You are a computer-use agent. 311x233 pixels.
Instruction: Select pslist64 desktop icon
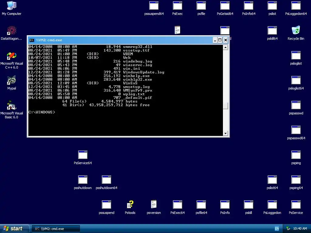(272, 182)
